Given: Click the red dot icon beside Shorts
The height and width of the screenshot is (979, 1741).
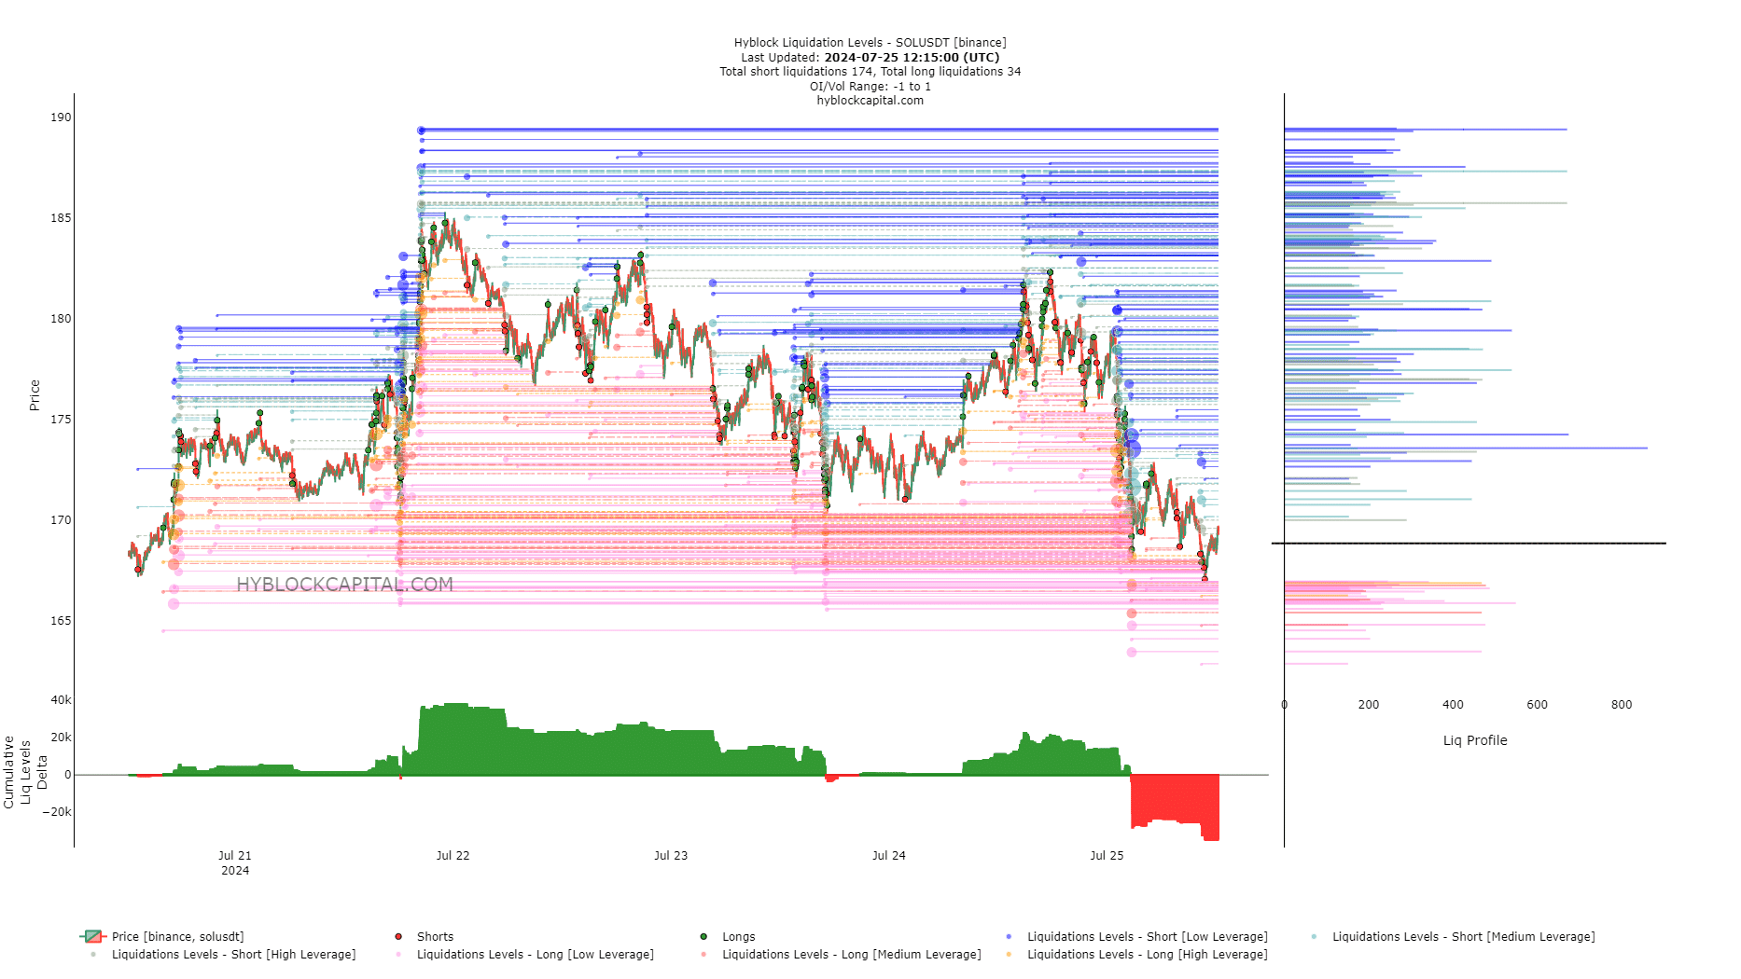Looking at the screenshot, I should coord(398,936).
